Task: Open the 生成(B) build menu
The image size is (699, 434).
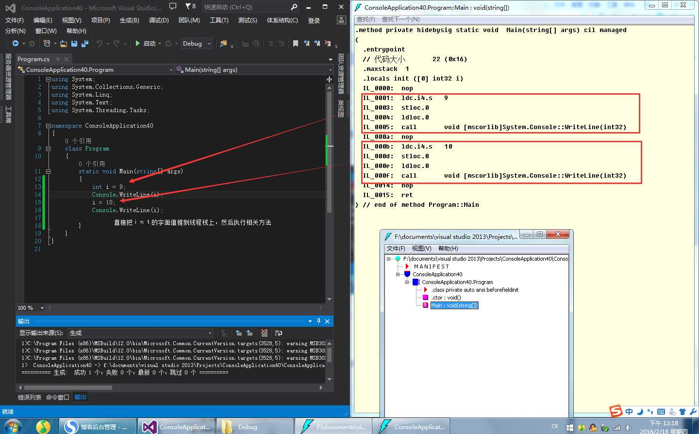Action: pos(129,20)
